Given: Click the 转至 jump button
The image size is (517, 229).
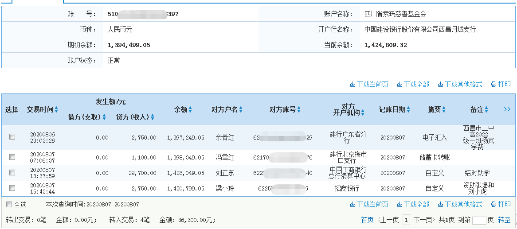Looking at the screenshot, I should tap(504, 220).
